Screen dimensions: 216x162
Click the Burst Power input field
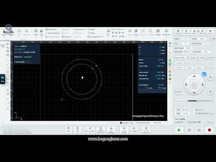(188, 48)
